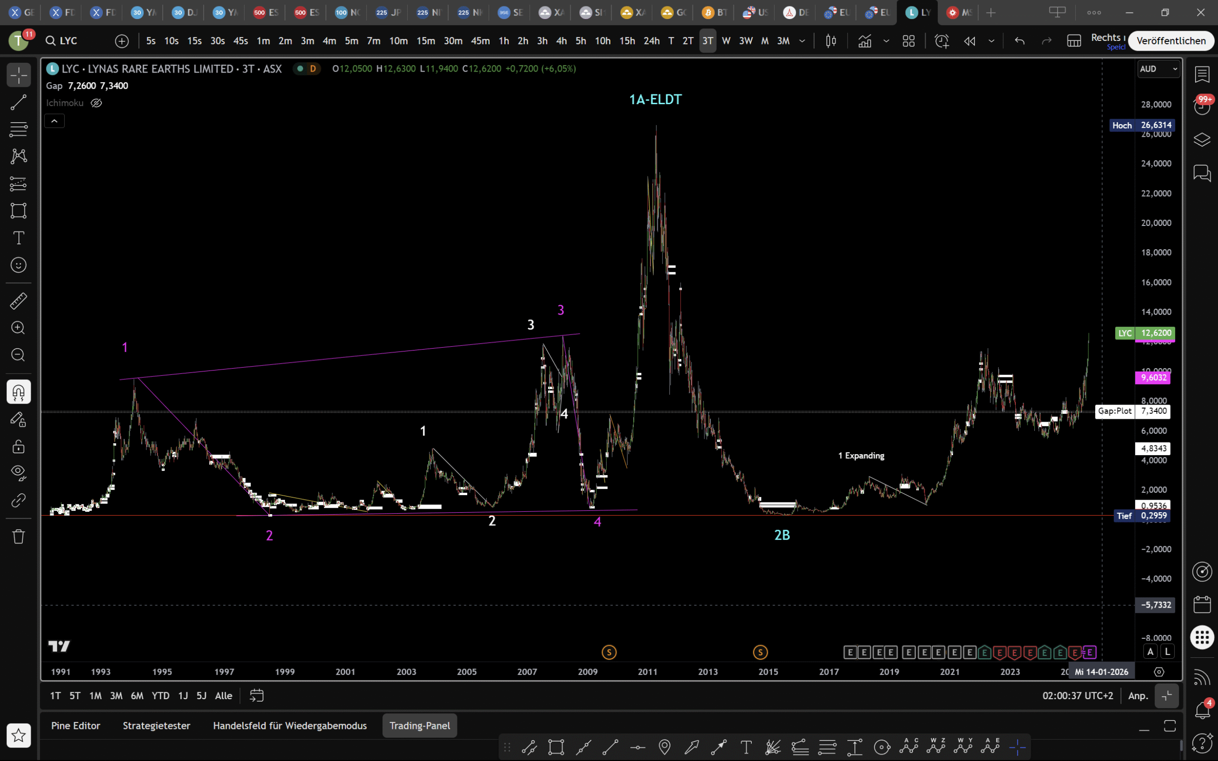This screenshot has height=761, width=1218.
Task: Toggle the magnet snap mode
Action: (19, 391)
